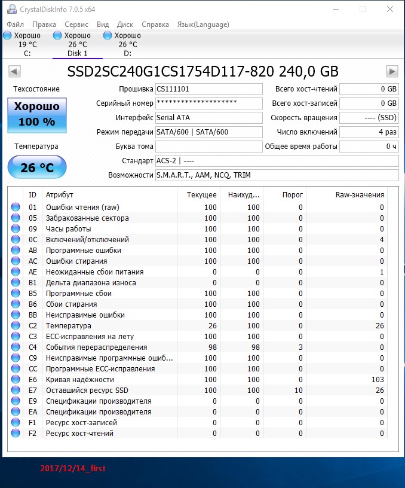Click the Атрибут column header
Image resolution: width=405 pixels, height=488 pixels.
pos(109,195)
